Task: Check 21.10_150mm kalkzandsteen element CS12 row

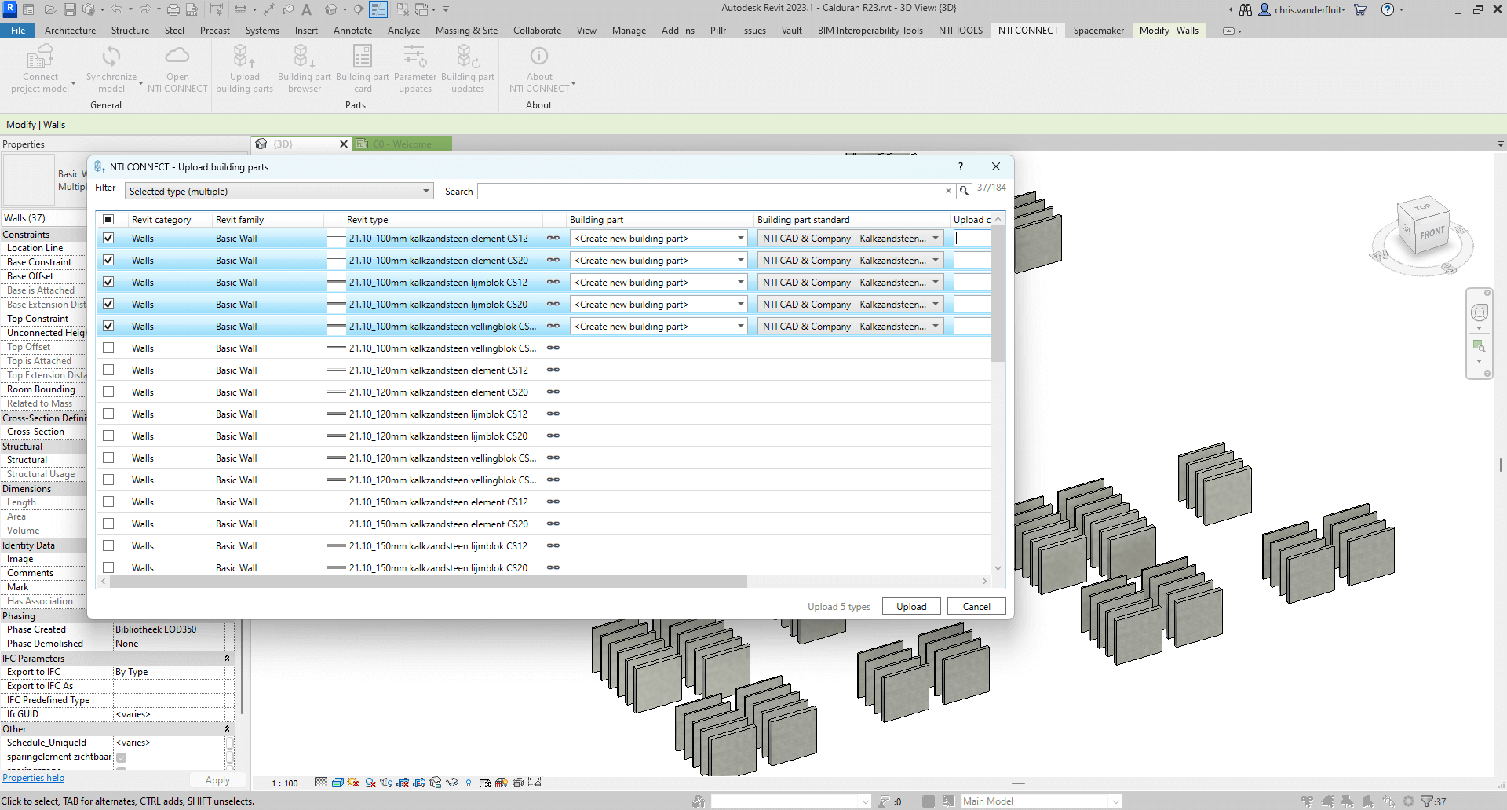Action: click(108, 502)
